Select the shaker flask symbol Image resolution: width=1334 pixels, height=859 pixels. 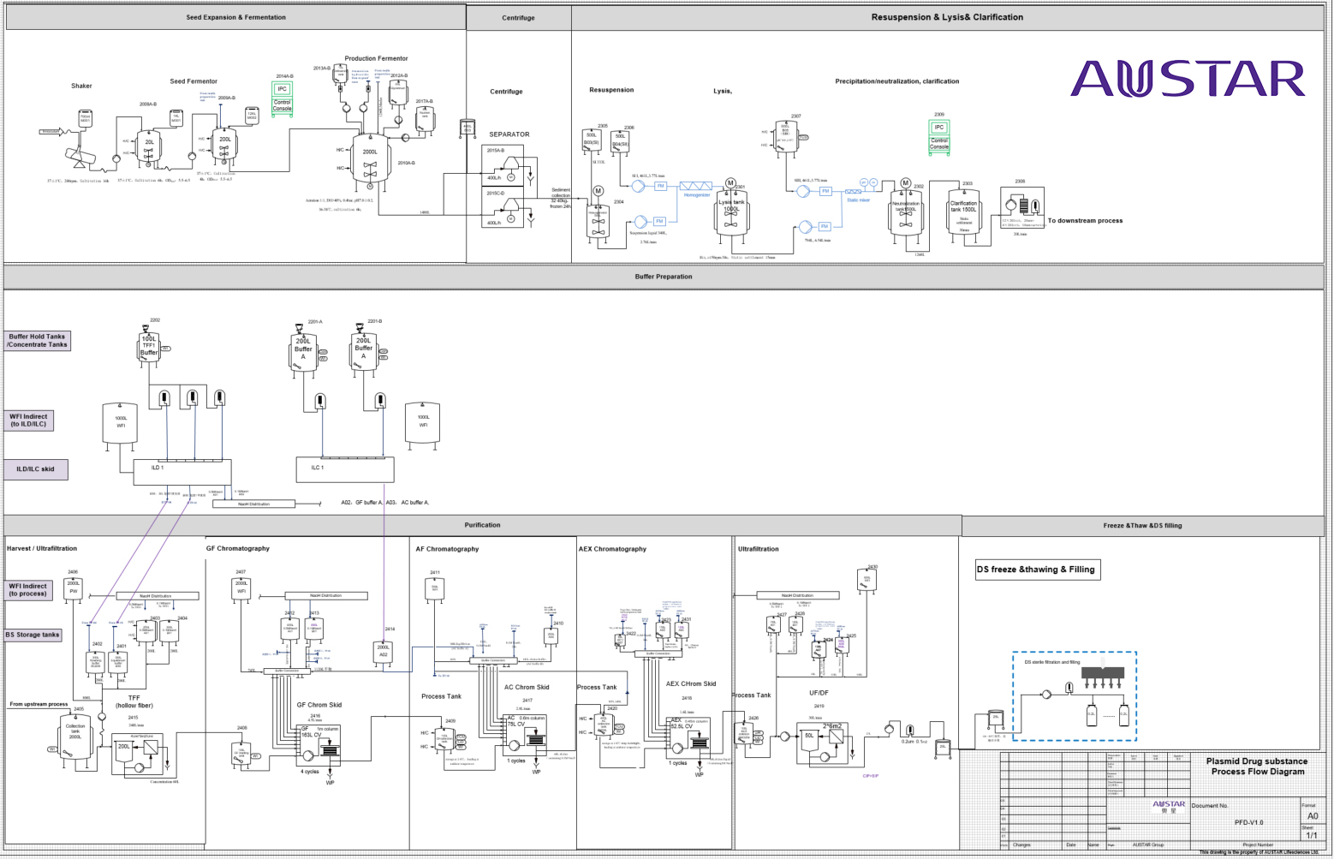click(79, 155)
